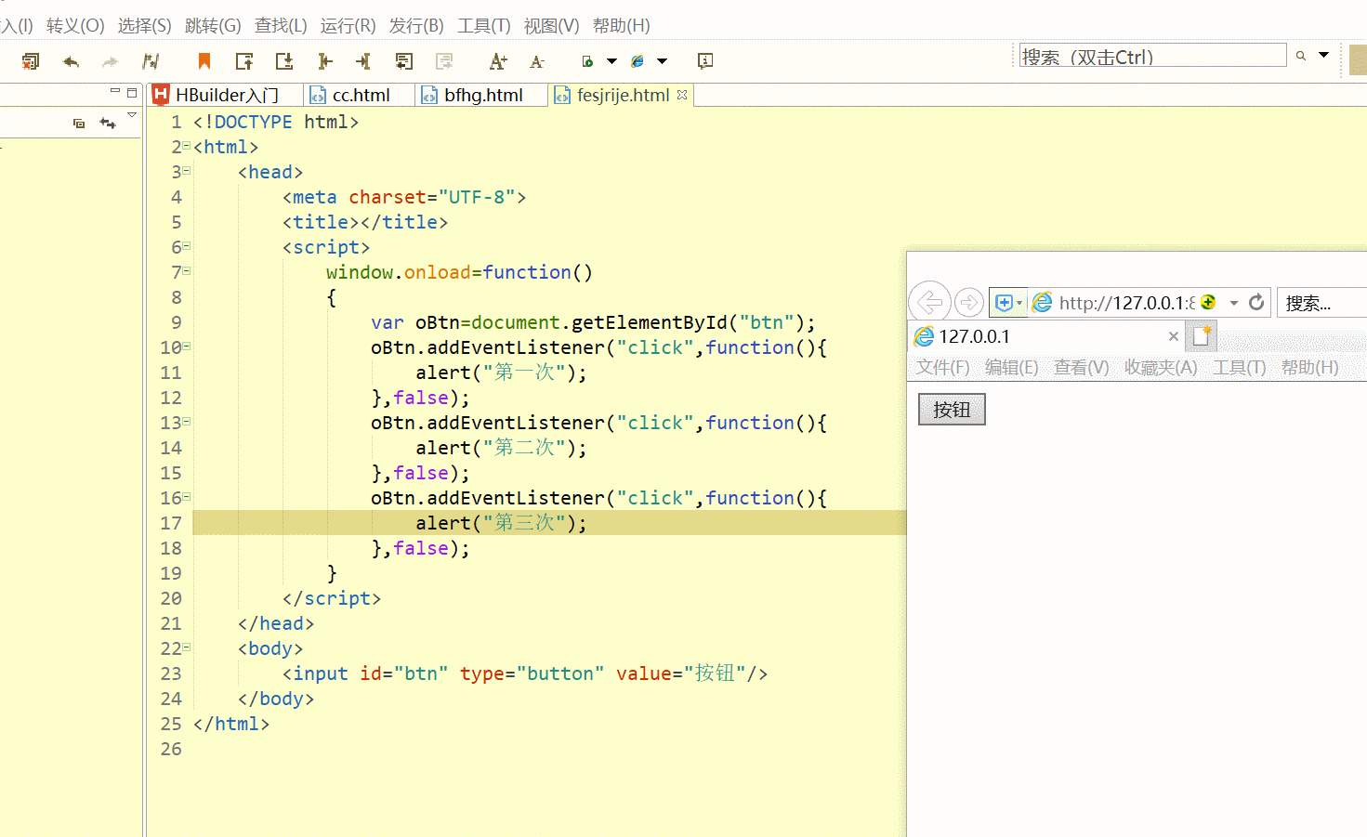
Task: Click the browser refresh icon
Action: (x=1256, y=302)
